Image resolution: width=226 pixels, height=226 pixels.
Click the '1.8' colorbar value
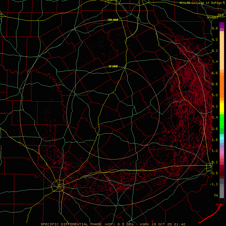point(215,140)
